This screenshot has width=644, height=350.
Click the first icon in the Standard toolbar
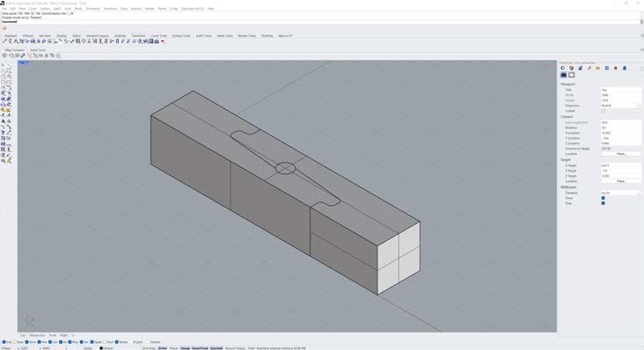[x=5, y=41]
